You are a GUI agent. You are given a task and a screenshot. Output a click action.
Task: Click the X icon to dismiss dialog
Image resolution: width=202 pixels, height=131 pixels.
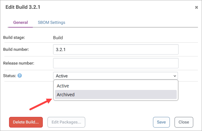pyautogui.click(x=196, y=7)
